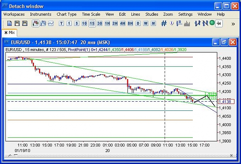Set the time scale to 5 minutes
The image size is (241, 164).
coord(77,23)
